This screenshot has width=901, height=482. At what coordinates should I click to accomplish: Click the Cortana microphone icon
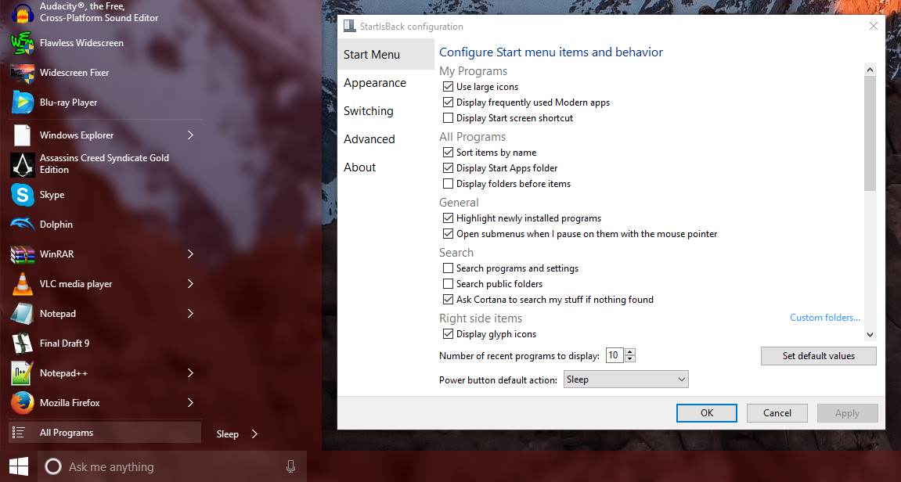pyautogui.click(x=290, y=466)
